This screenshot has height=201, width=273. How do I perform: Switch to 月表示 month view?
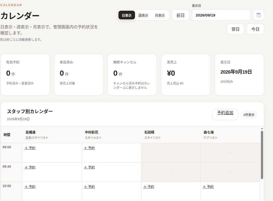click(160, 15)
